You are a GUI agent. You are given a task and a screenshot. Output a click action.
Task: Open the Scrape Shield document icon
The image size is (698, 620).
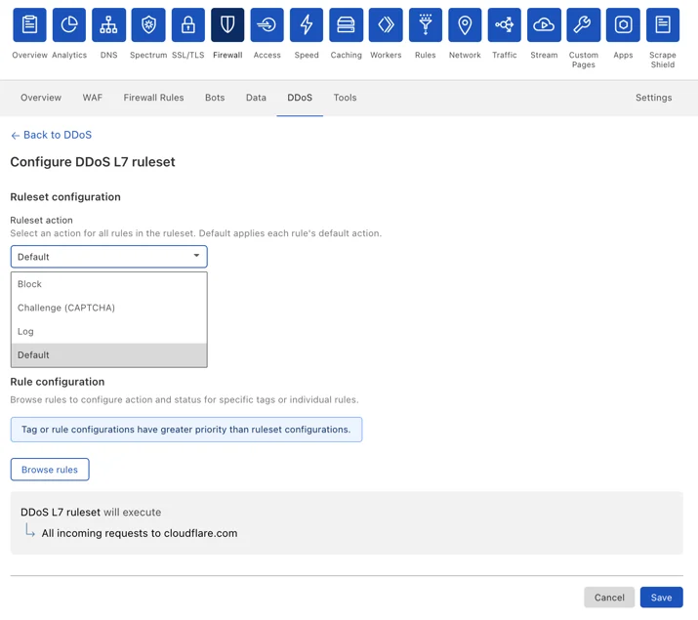coord(663,25)
